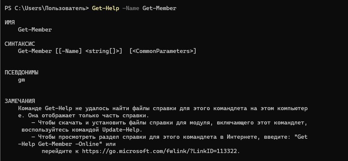
Task: Click the ПСЕВДОНИМЫ section heading
Action: pyautogui.click(x=21, y=73)
